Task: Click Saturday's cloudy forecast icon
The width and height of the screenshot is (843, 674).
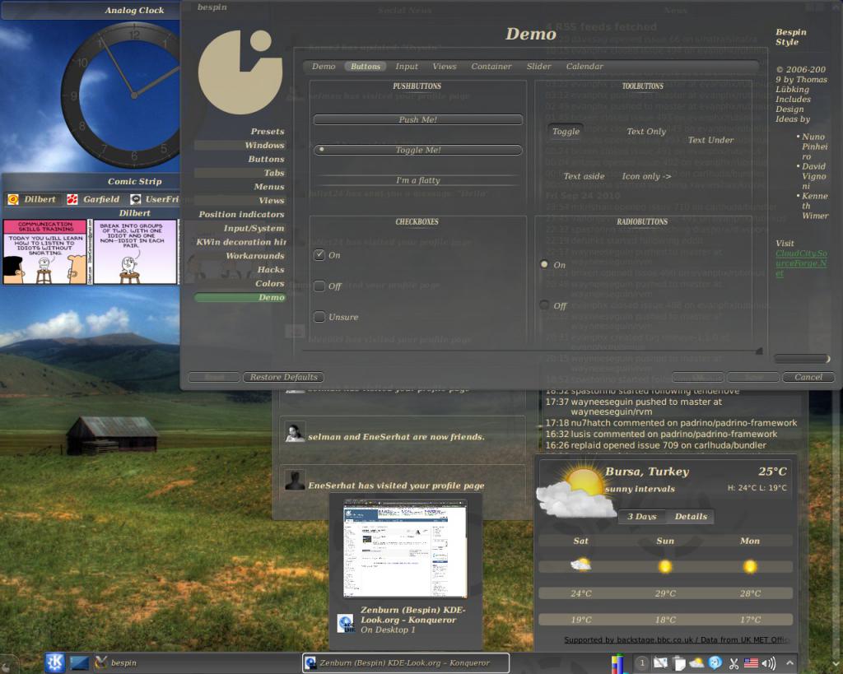Action: (580, 565)
